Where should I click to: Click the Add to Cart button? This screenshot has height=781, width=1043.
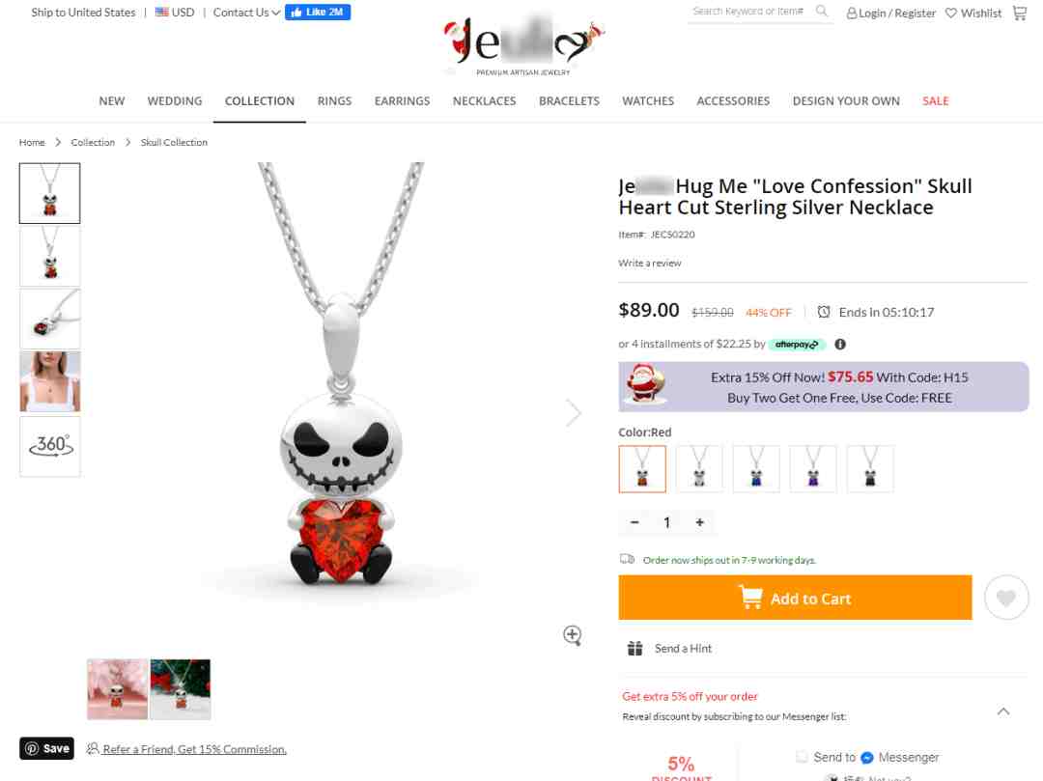(795, 598)
